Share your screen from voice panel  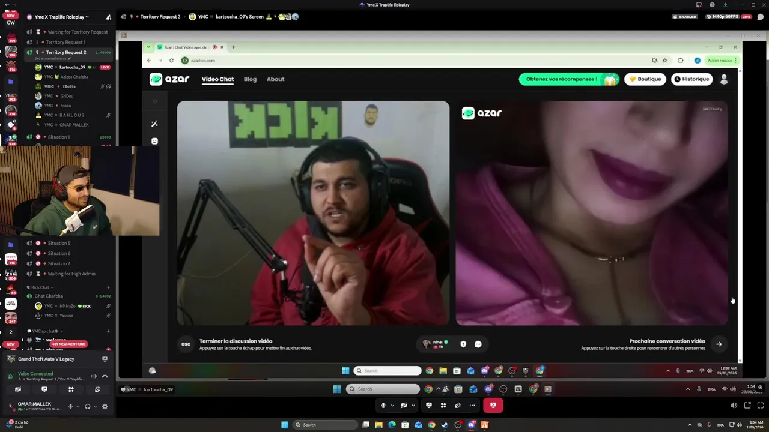point(44,389)
